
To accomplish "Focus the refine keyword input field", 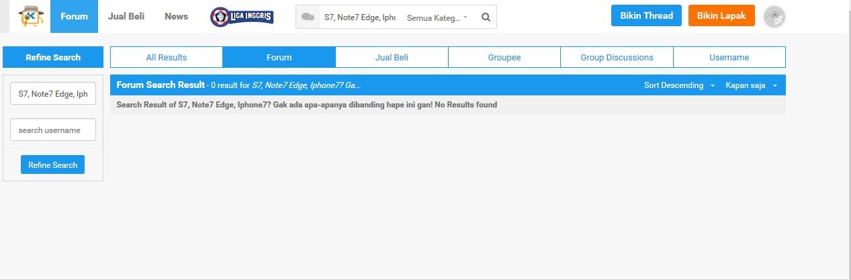I will point(53,94).
